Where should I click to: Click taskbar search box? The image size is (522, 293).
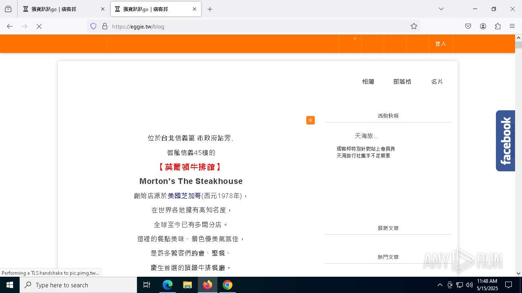coord(78,285)
